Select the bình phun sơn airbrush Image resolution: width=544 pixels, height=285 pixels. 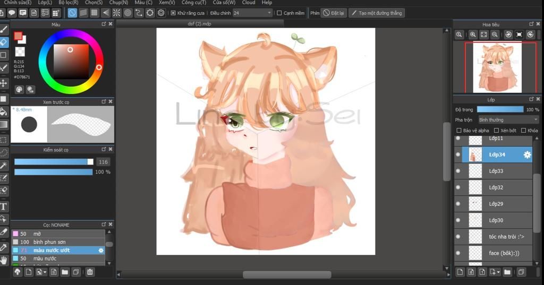click(58, 242)
